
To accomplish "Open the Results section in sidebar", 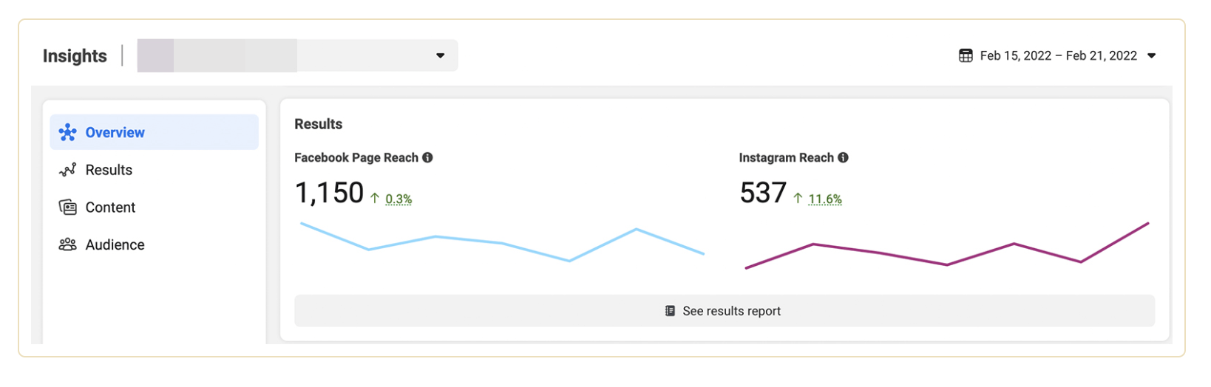I will pos(109,170).
